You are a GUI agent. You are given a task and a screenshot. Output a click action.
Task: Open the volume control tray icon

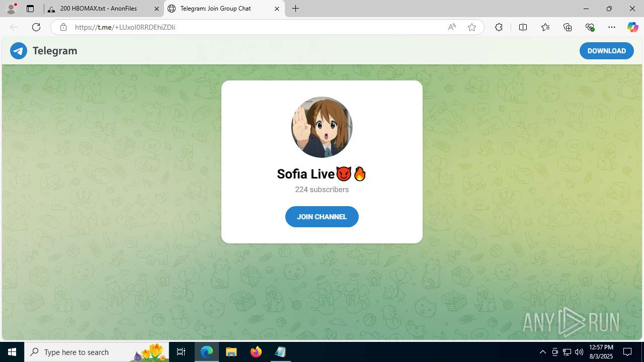coord(579,352)
